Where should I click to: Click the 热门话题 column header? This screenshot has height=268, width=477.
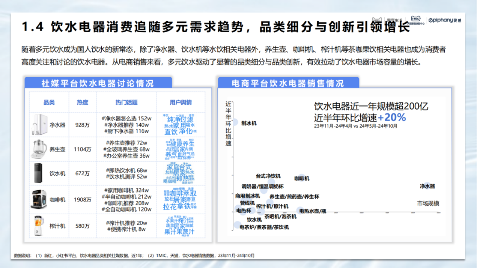127,102
